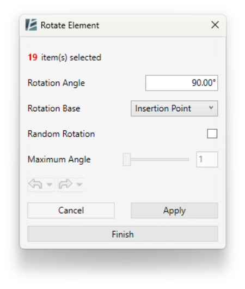Click the application logo in the title bar
The width and height of the screenshot is (245, 289).
(31, 25)
